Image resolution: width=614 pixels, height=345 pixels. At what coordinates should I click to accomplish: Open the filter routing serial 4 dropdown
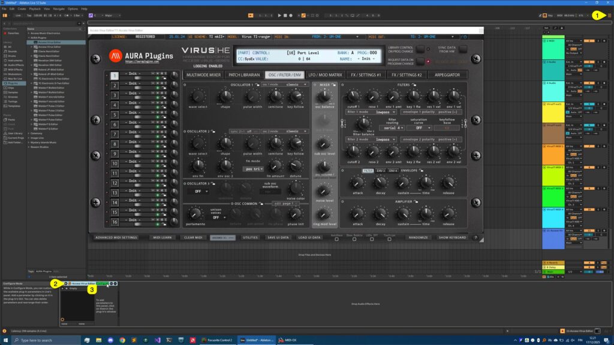392,128
